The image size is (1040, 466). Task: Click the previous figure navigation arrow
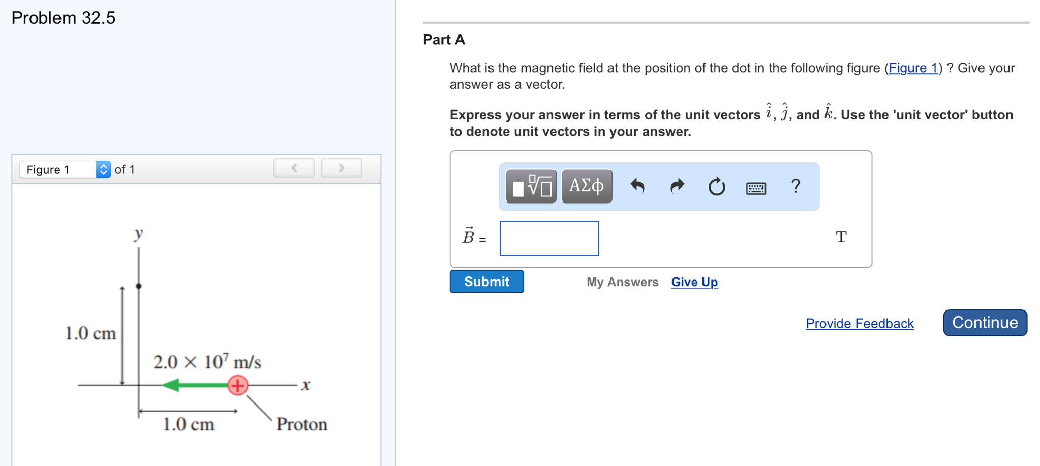[x=294, y=168]
